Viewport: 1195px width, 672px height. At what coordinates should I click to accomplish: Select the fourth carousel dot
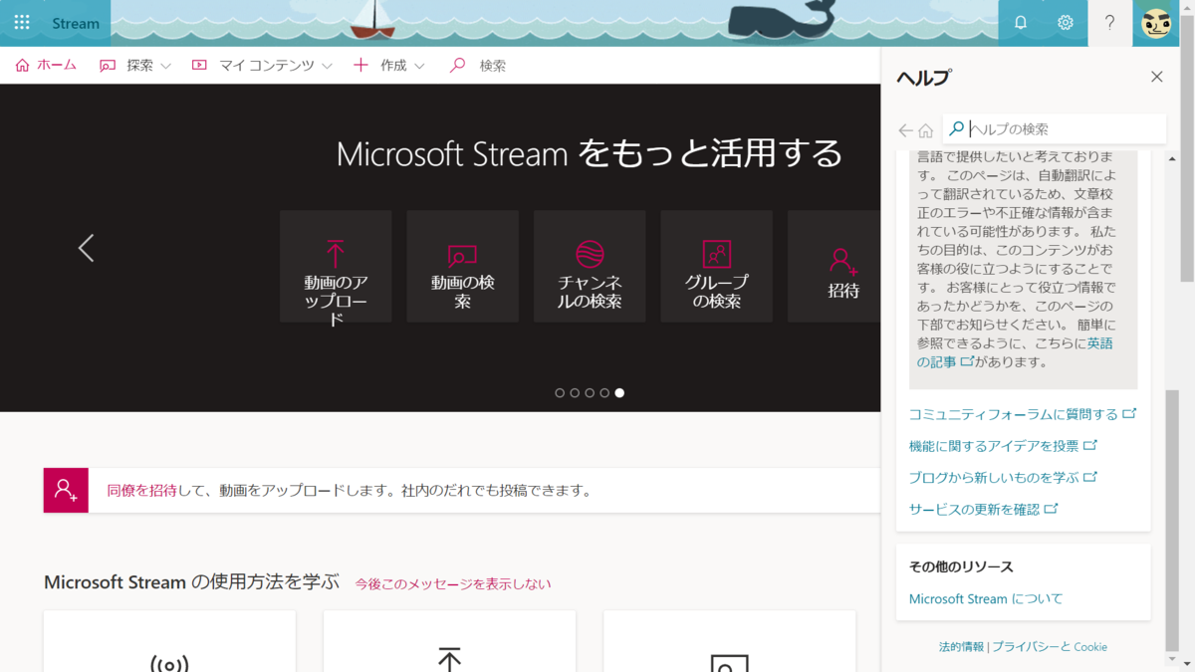[x=604, y=393]
